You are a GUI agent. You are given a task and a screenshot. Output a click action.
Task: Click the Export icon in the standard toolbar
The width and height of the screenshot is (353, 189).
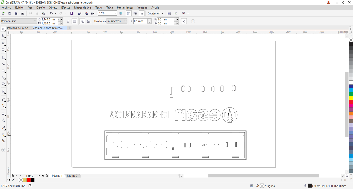point(86,13)
